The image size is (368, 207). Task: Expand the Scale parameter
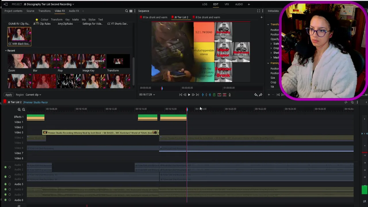point(271,44)
